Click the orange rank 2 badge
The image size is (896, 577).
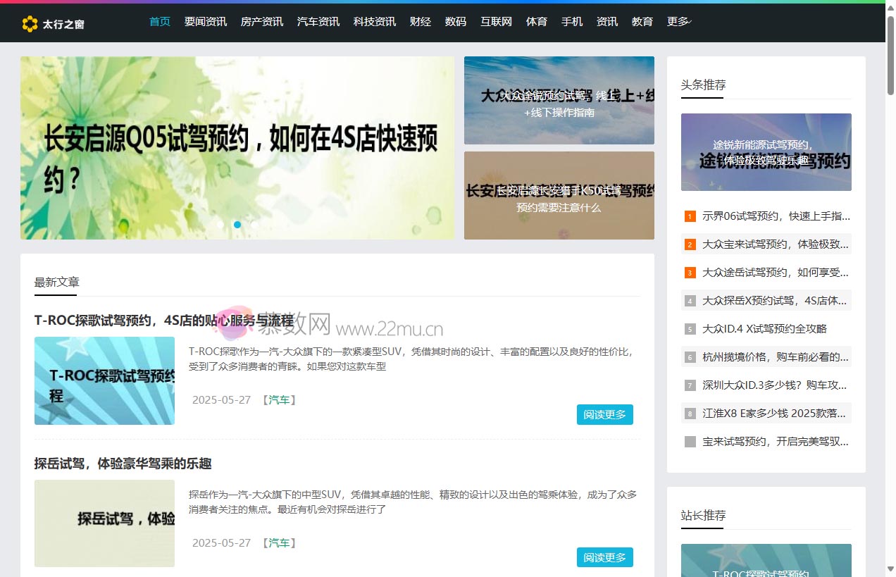tap(690, 244)
